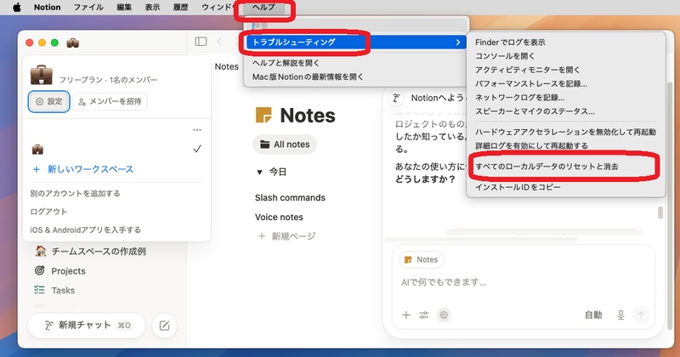Click the sliders settings icon in AI chat
Viewport: 680px width, 357px height.
click(423, 314)
